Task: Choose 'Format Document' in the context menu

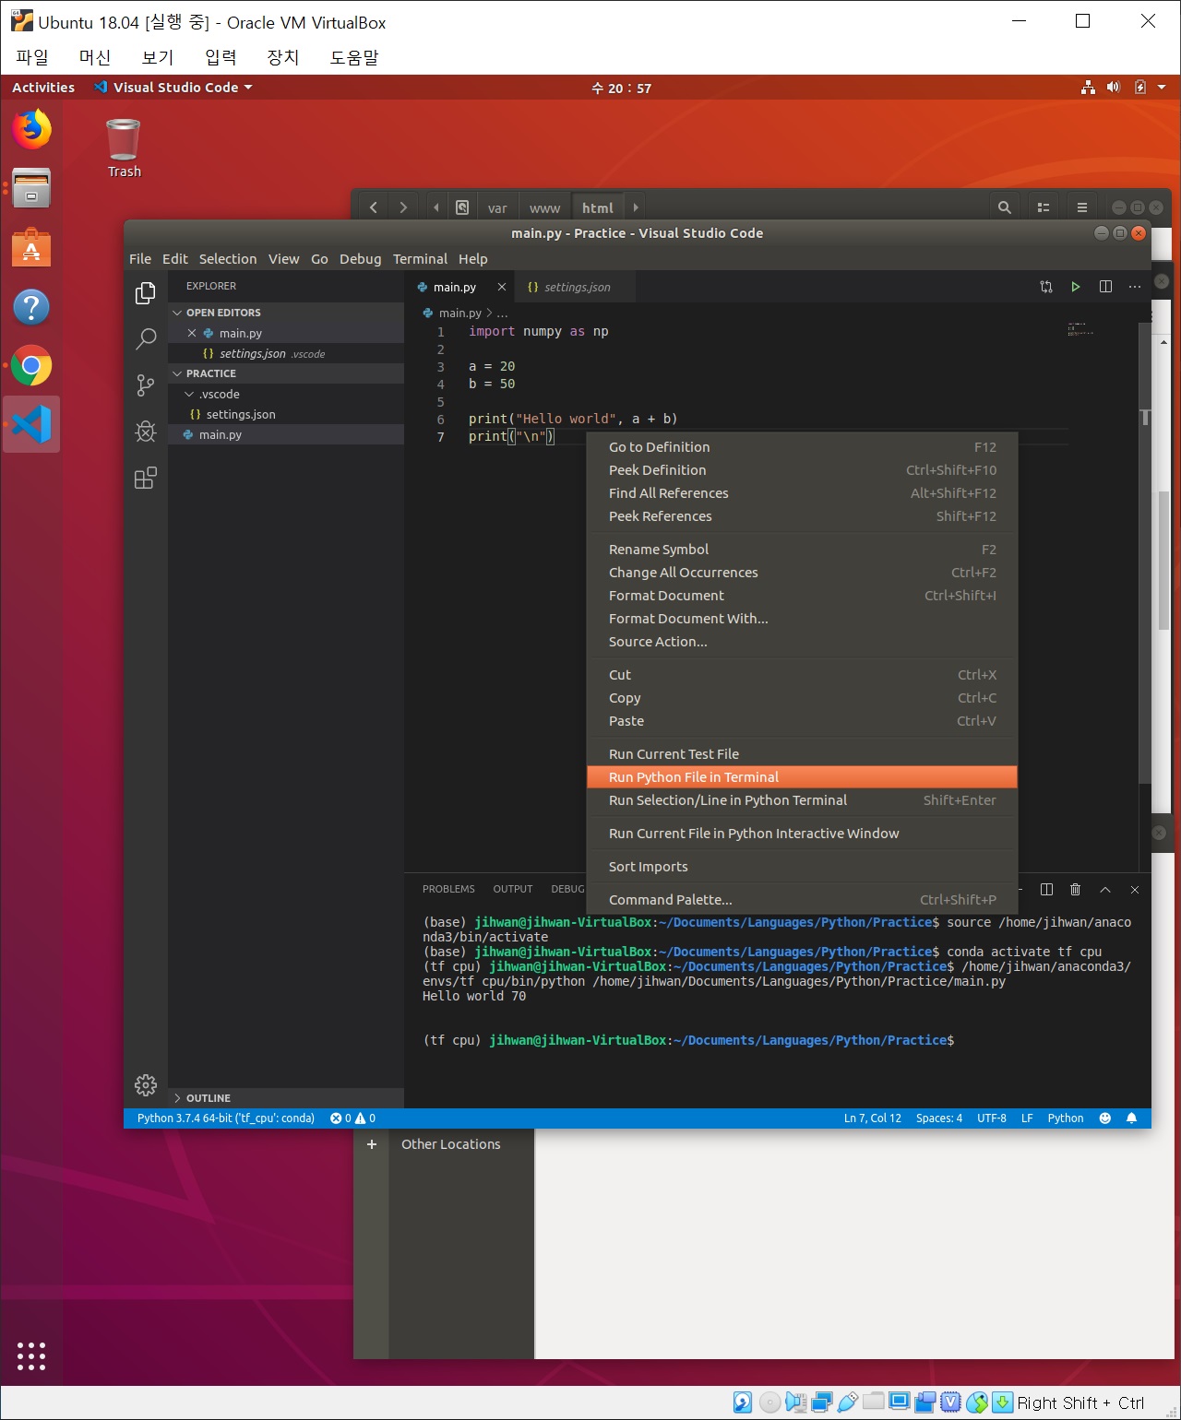Action: 666,596
